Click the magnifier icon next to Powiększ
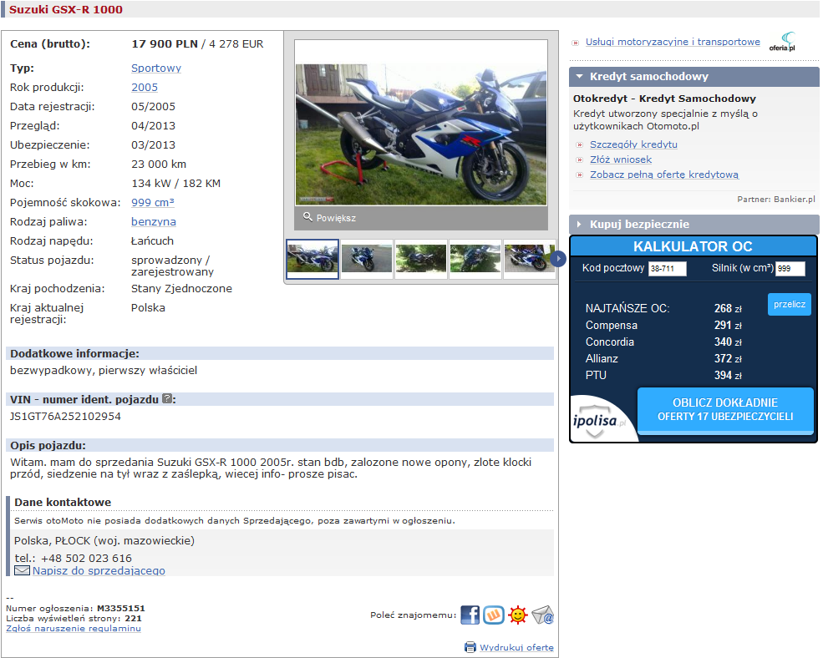This screenshot has height=658, width=823. coord(307,217)
